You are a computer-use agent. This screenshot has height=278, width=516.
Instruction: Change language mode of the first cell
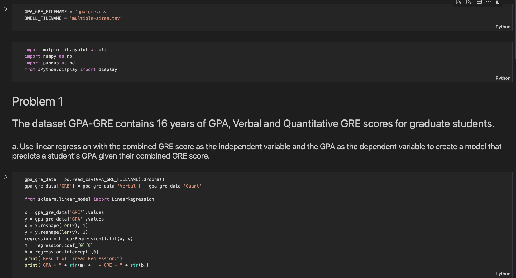(x=503, y=27)
